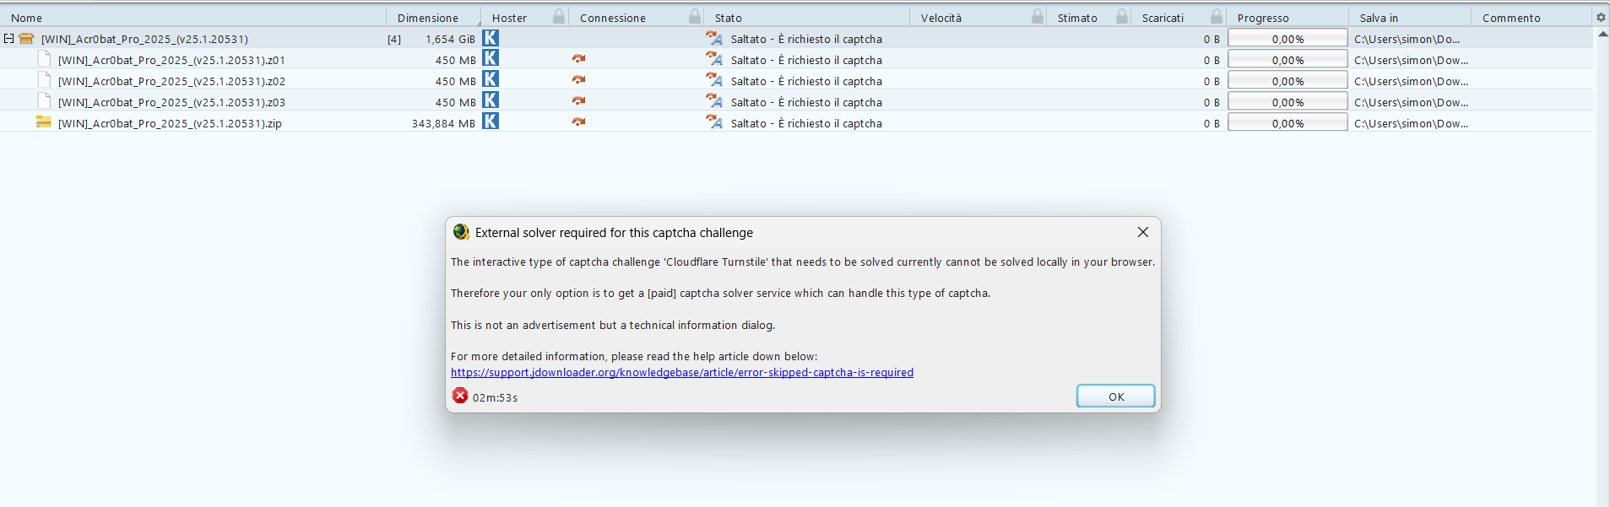The width and height of the screenshot is (1610, 507).
Task: Open the column settings gear menu
Action: [1600, 17]
